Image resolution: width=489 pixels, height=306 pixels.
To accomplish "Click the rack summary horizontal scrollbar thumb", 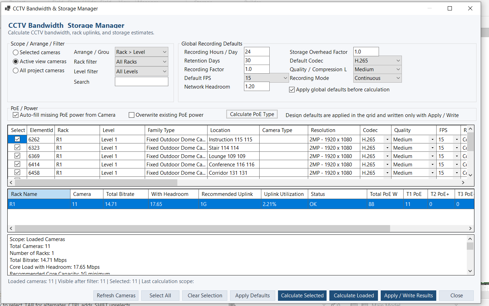I will tap(202, 228).
